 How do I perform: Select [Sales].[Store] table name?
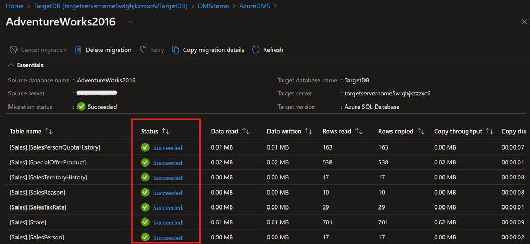pos(28,222)
